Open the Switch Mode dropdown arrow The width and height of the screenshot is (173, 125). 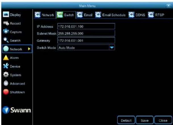[112, 47]
